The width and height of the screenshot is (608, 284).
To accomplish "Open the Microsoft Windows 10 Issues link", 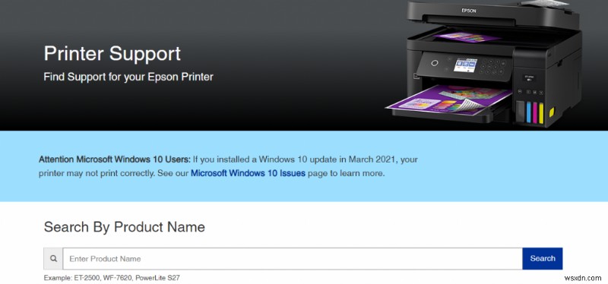I will click(x=248, y=173).
